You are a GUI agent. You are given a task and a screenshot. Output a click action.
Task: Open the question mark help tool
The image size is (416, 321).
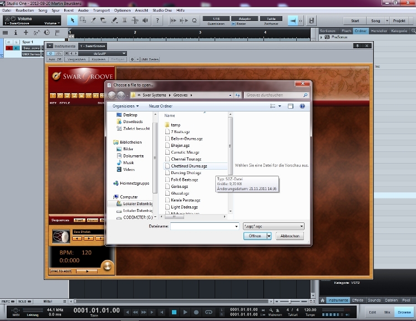(x=158, y=21)
